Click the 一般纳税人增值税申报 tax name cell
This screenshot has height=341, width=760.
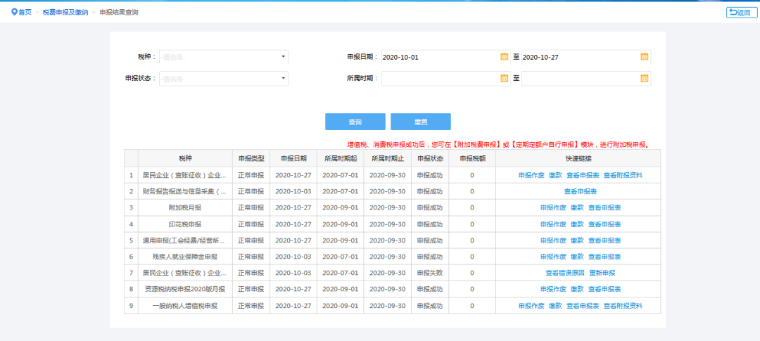185,306
